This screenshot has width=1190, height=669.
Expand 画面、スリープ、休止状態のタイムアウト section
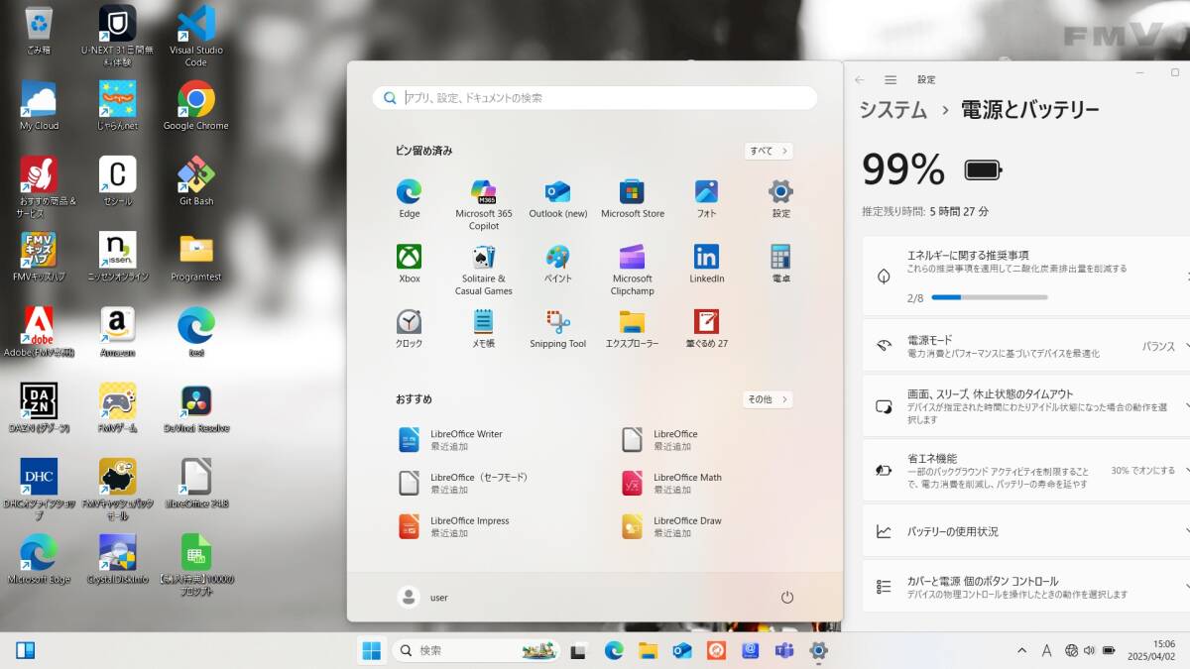pos(1025,406)
